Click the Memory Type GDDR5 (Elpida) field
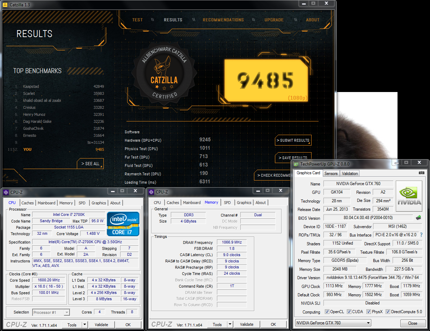This screenshot has height=331, width=430. (x=345, y=260)
